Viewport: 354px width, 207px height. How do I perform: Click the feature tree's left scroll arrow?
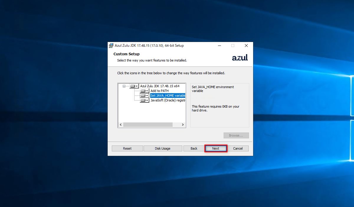pyautogui.click(x=120, y=125)
